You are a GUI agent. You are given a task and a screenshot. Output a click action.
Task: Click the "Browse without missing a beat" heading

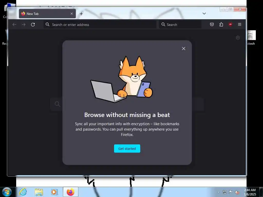127,115
